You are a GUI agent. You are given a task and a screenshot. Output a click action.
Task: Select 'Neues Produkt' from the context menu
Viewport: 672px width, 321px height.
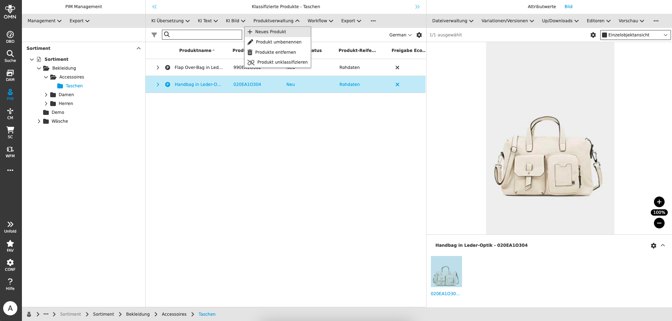point(270,31)
